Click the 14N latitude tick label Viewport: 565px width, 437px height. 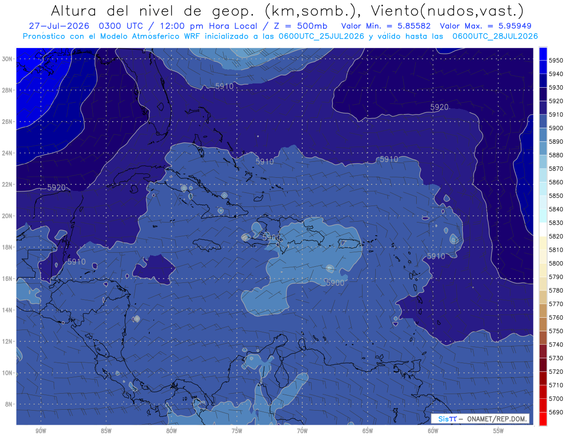tap(7, 310)
